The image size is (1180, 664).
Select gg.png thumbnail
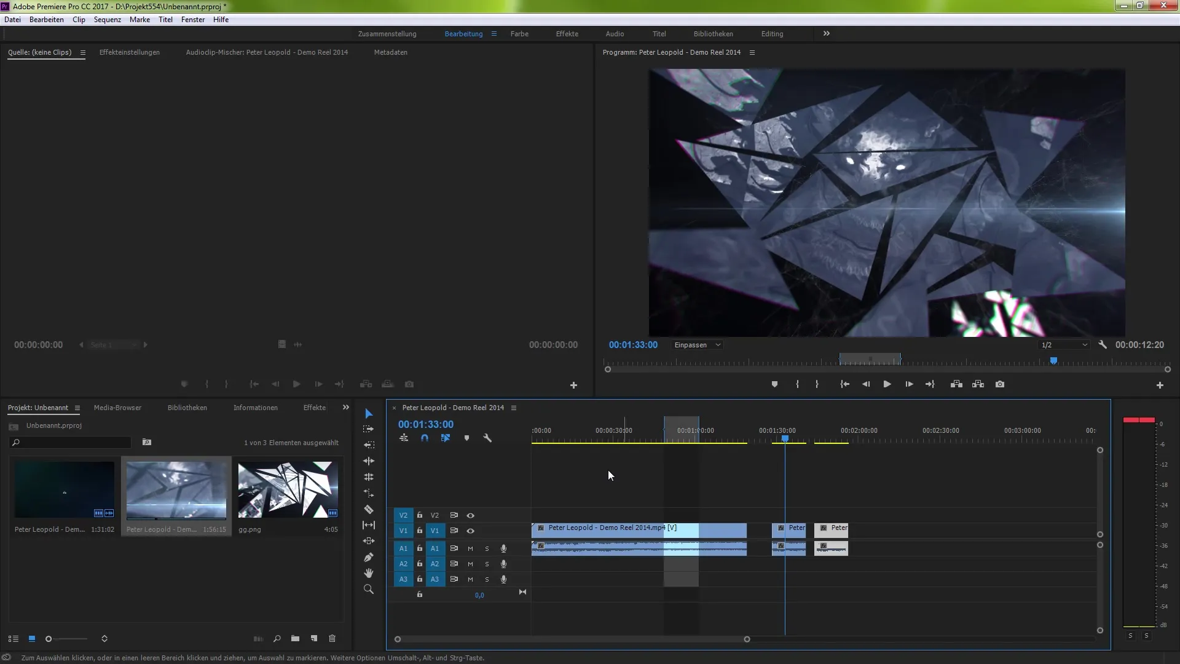288,490
